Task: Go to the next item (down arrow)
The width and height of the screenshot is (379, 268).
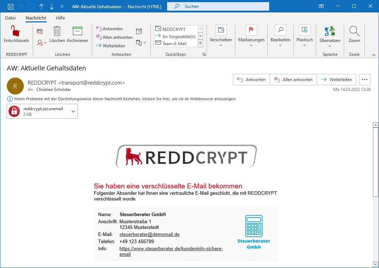Action: (52, 6)
